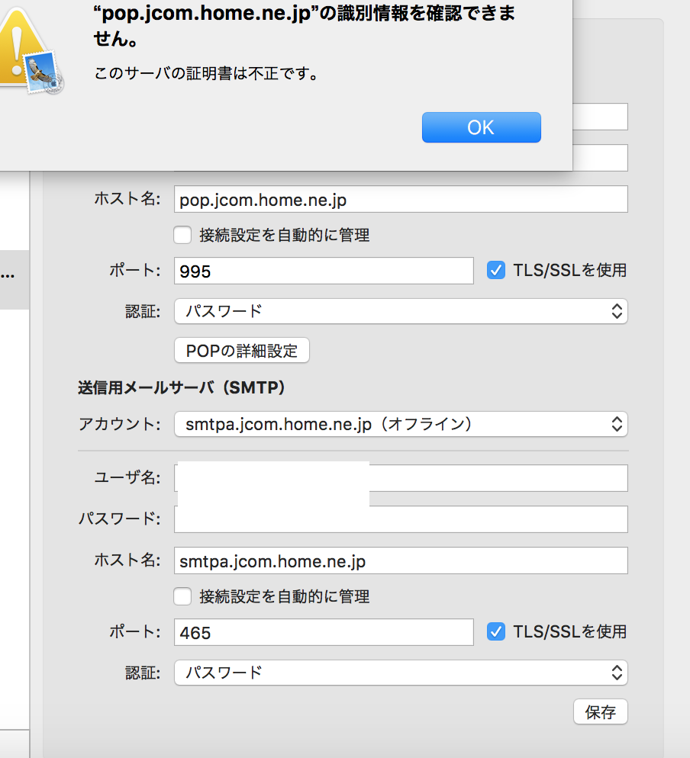The height and width of the screenshot is (758, 690).
Task: Click the POP port field showing 995
Action: pyautogui.click(x=324, y=271)
